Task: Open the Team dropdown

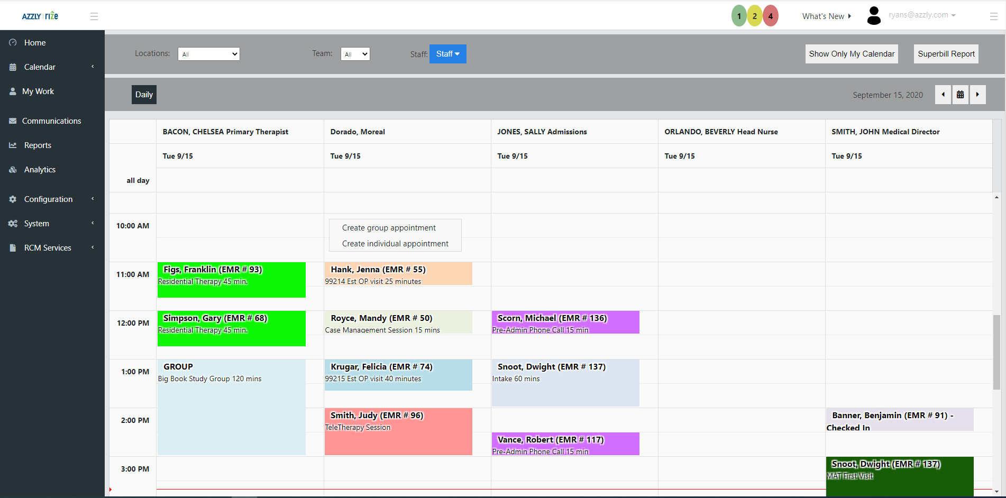Action: (x=355, y=54)
